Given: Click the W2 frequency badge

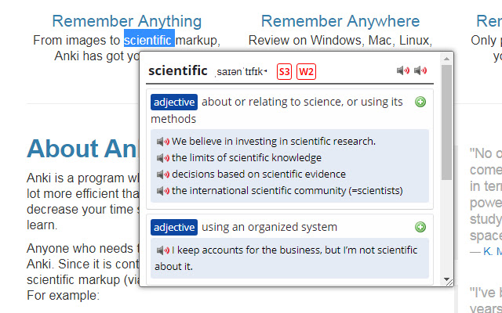Looking at the screenshot, I should click(306, 72).
